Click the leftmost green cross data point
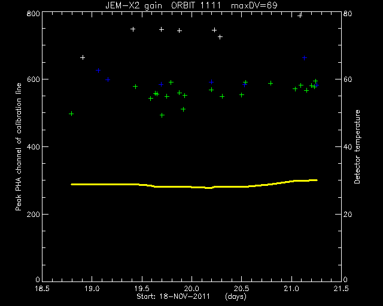The height and width of the screenshot is (306, 383). click(x=71, y=114)
